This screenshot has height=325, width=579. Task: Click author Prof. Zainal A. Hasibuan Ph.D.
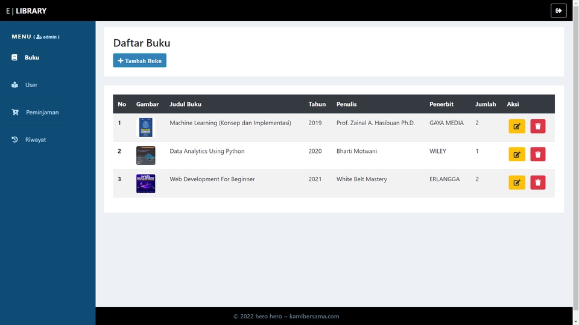(x=376, y=123)
